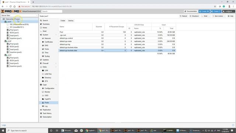The height and width of the screenshot is (133, 236).
Task: Open the Shell button dropdown arrow
Action: (209, 16)
